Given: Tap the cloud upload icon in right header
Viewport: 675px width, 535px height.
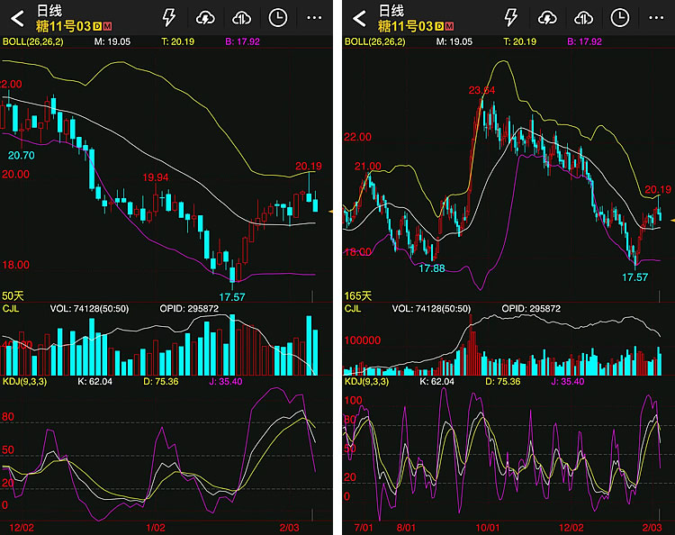Looking at the screenshot, I should pos(583,18).
